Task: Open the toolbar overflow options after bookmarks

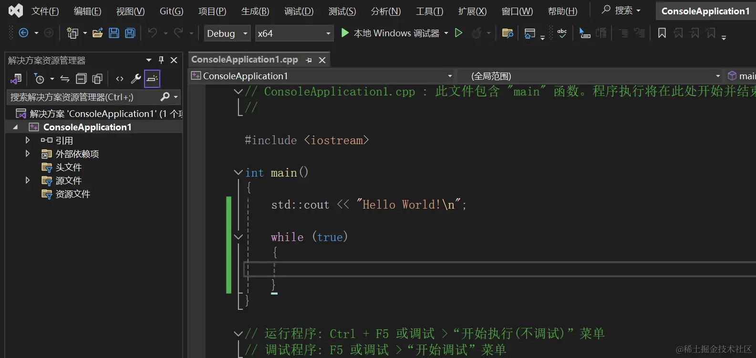Action: pyautogui.click(x=724, y=37)
